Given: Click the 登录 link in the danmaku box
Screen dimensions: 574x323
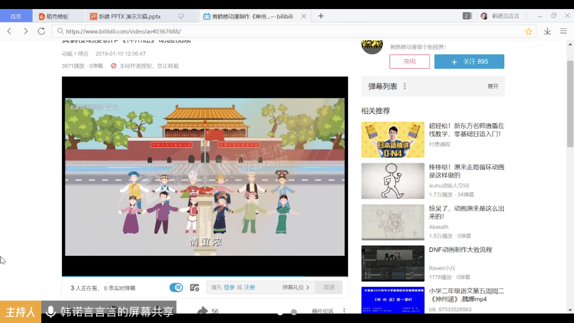Looking at the screenshot, I should 229,288.
